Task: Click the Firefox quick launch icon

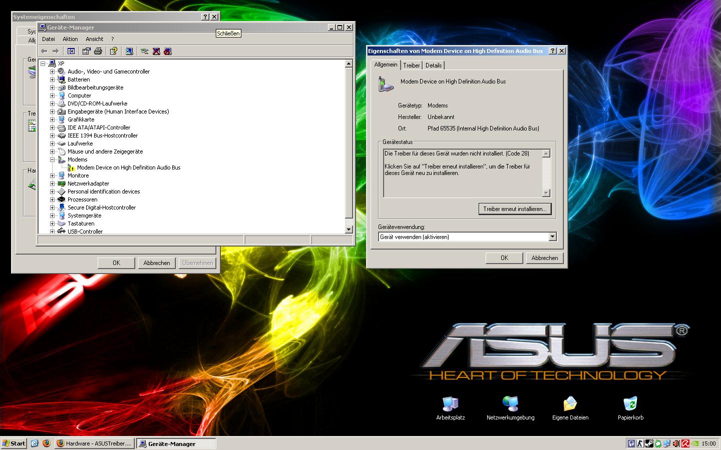Action: pos(47,443)
